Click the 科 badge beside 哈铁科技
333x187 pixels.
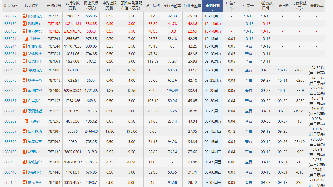25,70
